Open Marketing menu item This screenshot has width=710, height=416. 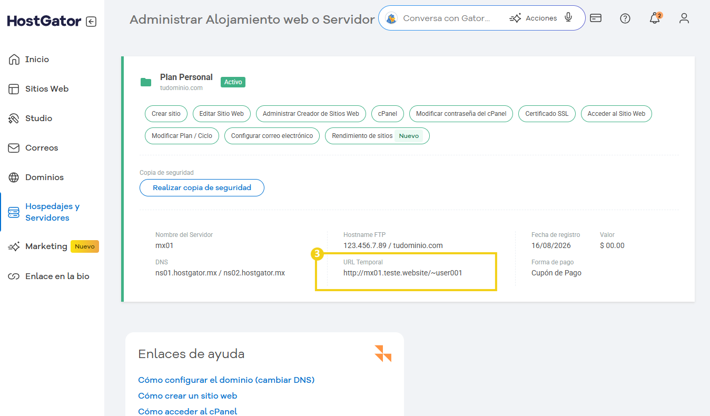[x=46, y=246]
